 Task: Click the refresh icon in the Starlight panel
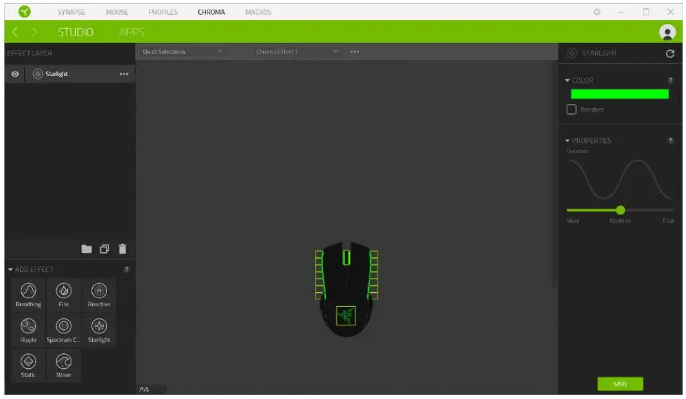click(669, 53)
